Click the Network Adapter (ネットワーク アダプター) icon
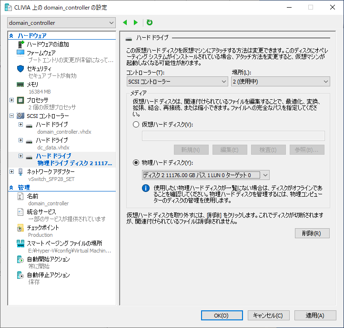Screen dimensions: 344x328 click(x=20, y=172)
